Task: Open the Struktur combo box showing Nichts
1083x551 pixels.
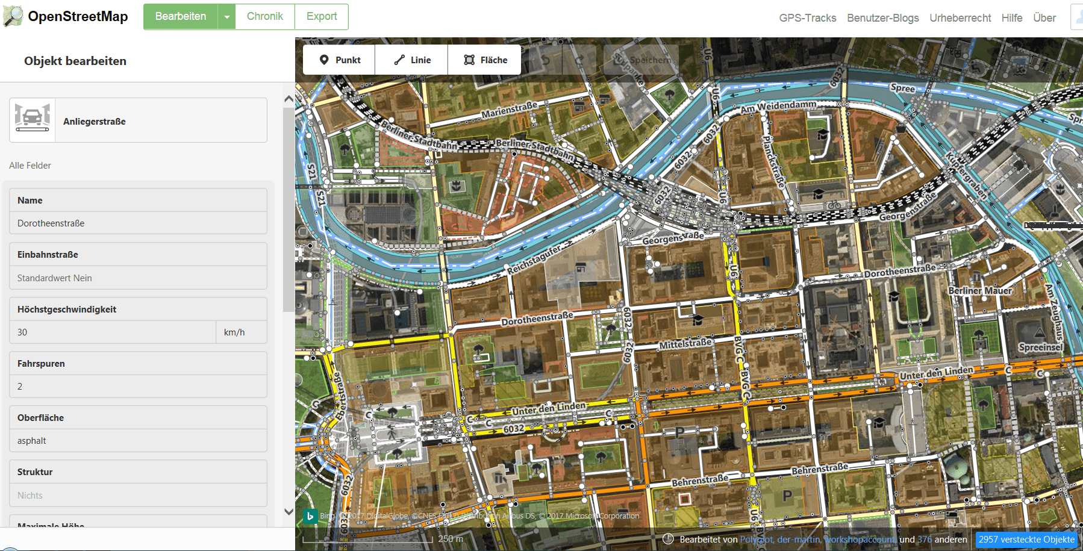Action: click(138, 495)
